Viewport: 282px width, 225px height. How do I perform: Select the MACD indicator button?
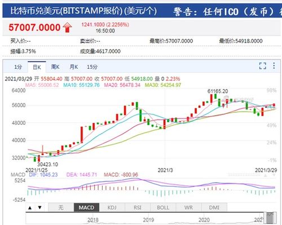[86, 208]
